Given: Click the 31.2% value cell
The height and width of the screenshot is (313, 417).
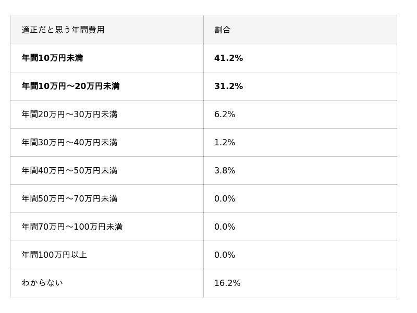Looking at the screenshot, I should click(x=228, y=86).
